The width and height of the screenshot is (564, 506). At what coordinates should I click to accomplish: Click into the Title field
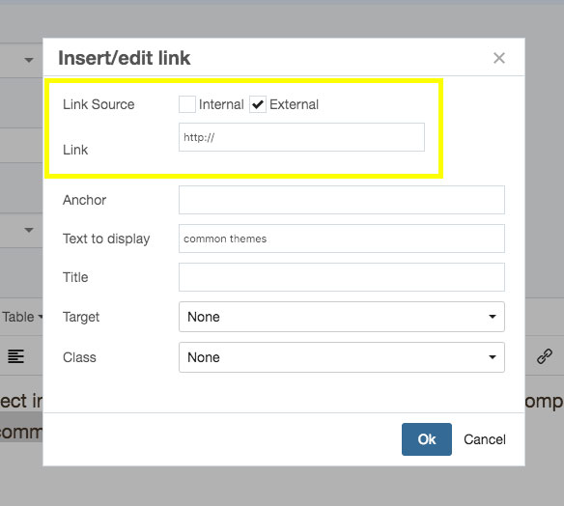click(341, 277)
